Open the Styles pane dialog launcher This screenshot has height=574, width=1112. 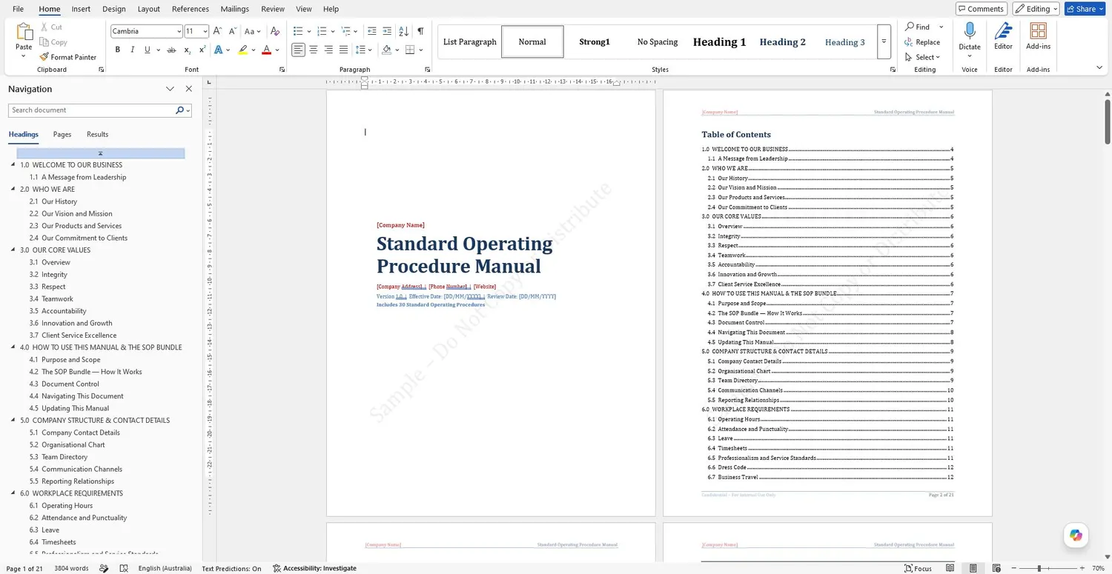pos(892,70)
